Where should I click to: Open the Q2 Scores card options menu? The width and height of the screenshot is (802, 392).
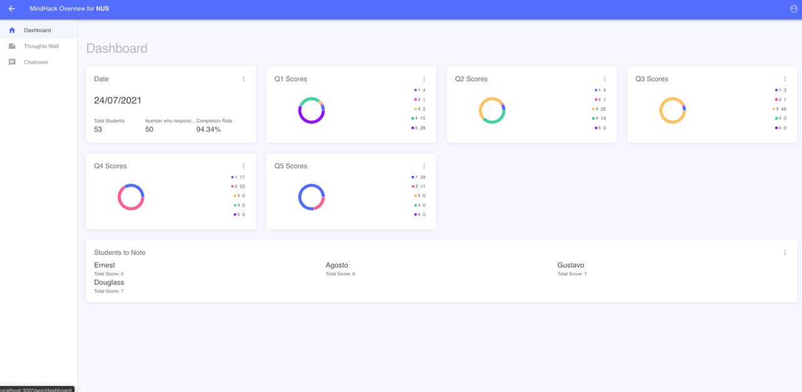pos(605,79)
